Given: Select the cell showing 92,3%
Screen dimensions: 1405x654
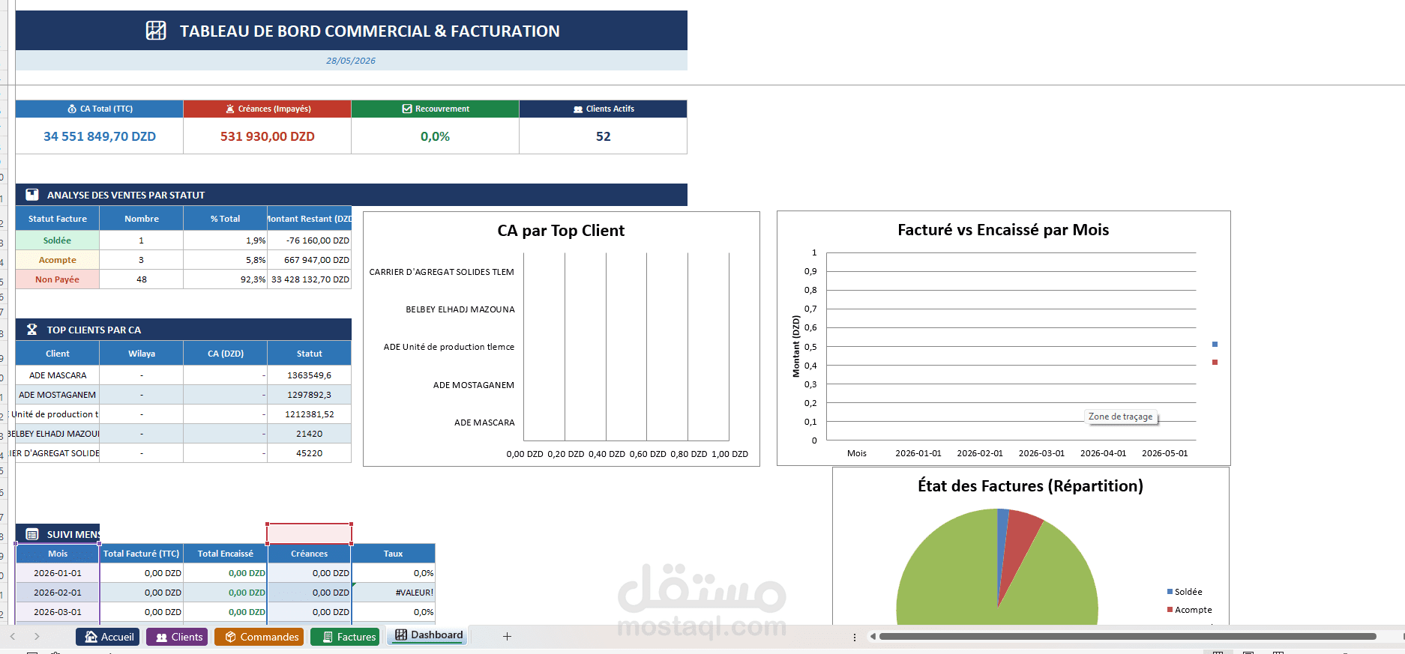Looking at the screenshot, I should coord(226,279).
